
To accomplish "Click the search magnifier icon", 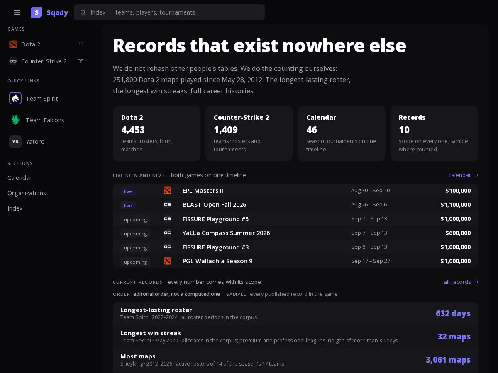I will [x=83, y=12].
